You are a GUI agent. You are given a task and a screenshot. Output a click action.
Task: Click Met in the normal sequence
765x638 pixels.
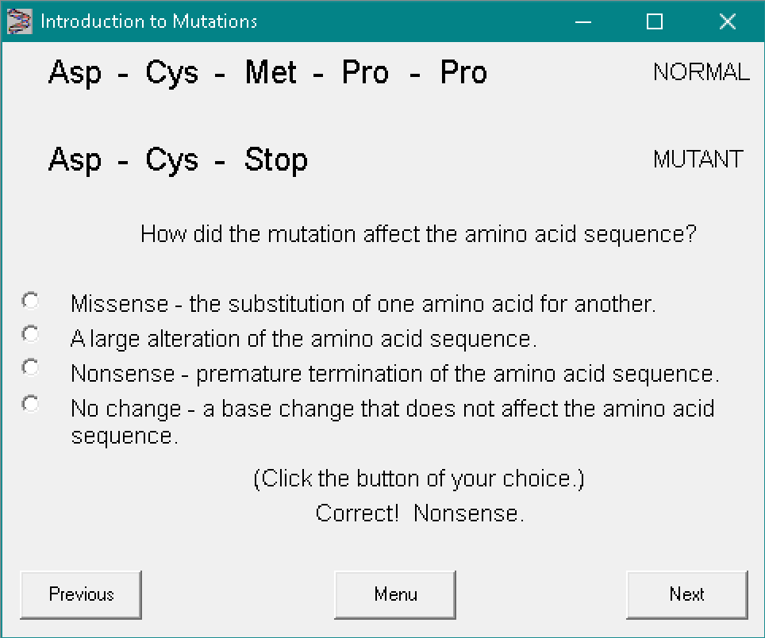pyautogui.click(x=271, y=72)
